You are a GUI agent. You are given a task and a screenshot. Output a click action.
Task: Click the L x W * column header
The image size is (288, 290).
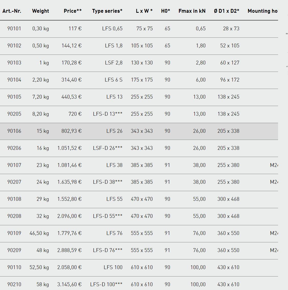click(x=144, y=11)
